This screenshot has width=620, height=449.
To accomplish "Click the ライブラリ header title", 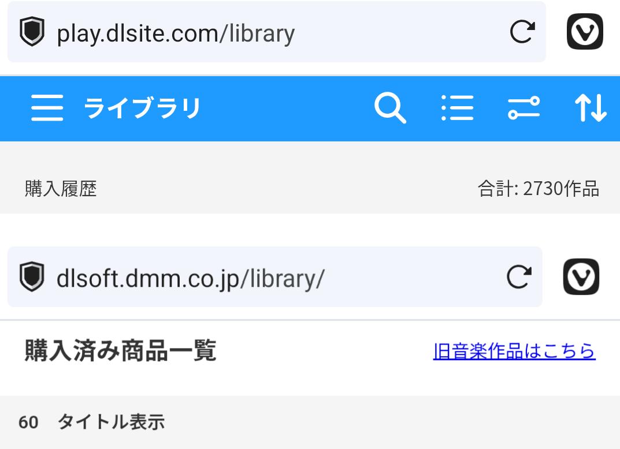I will pyautogui.click(x=142, y=108).
